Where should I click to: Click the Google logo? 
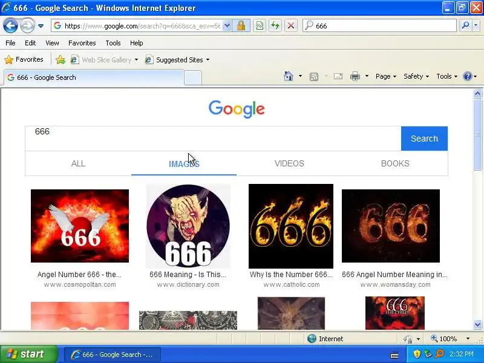[237, 109]
